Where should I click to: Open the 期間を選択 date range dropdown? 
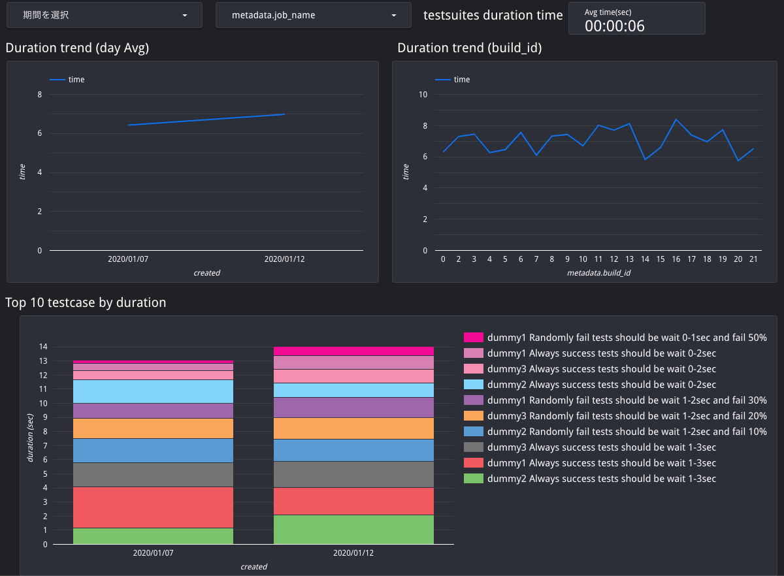105,15
